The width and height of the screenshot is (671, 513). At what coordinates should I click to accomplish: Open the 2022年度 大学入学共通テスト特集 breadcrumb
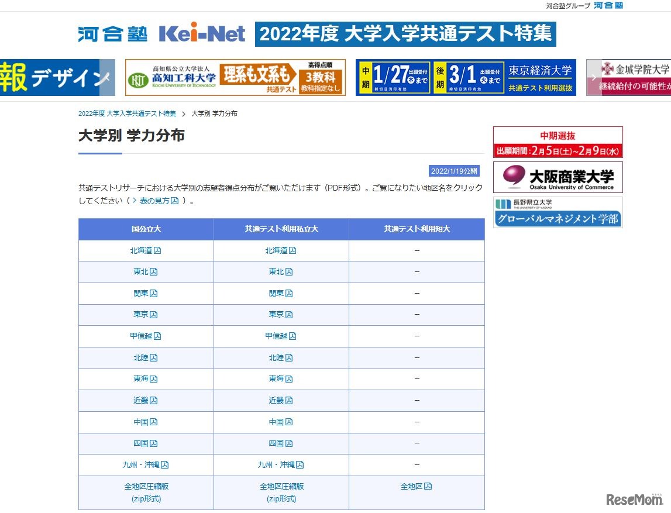(126, 113)
